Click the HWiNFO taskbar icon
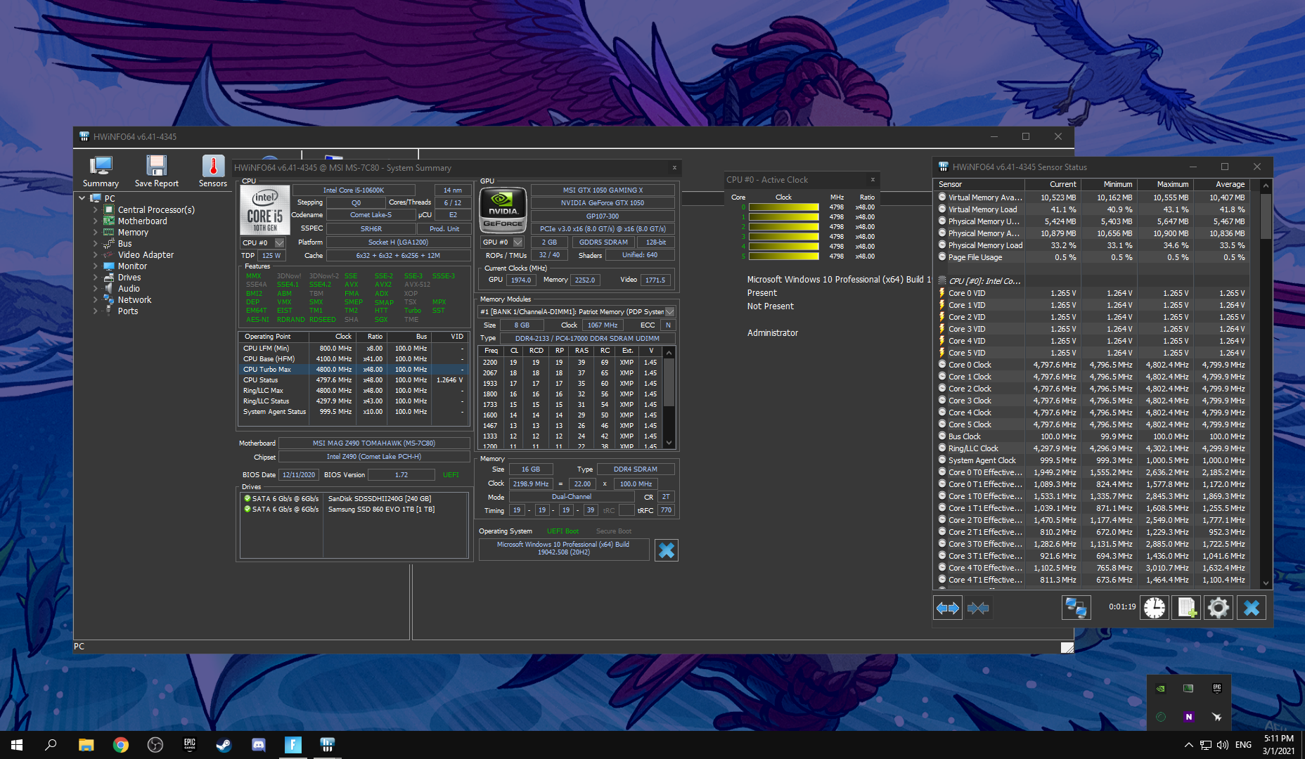 327,745
